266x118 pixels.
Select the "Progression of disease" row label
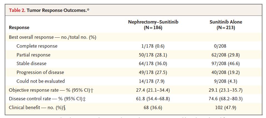[40, 72]
